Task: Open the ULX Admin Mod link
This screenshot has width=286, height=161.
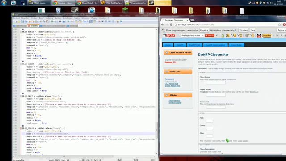Action: (172, 84)
